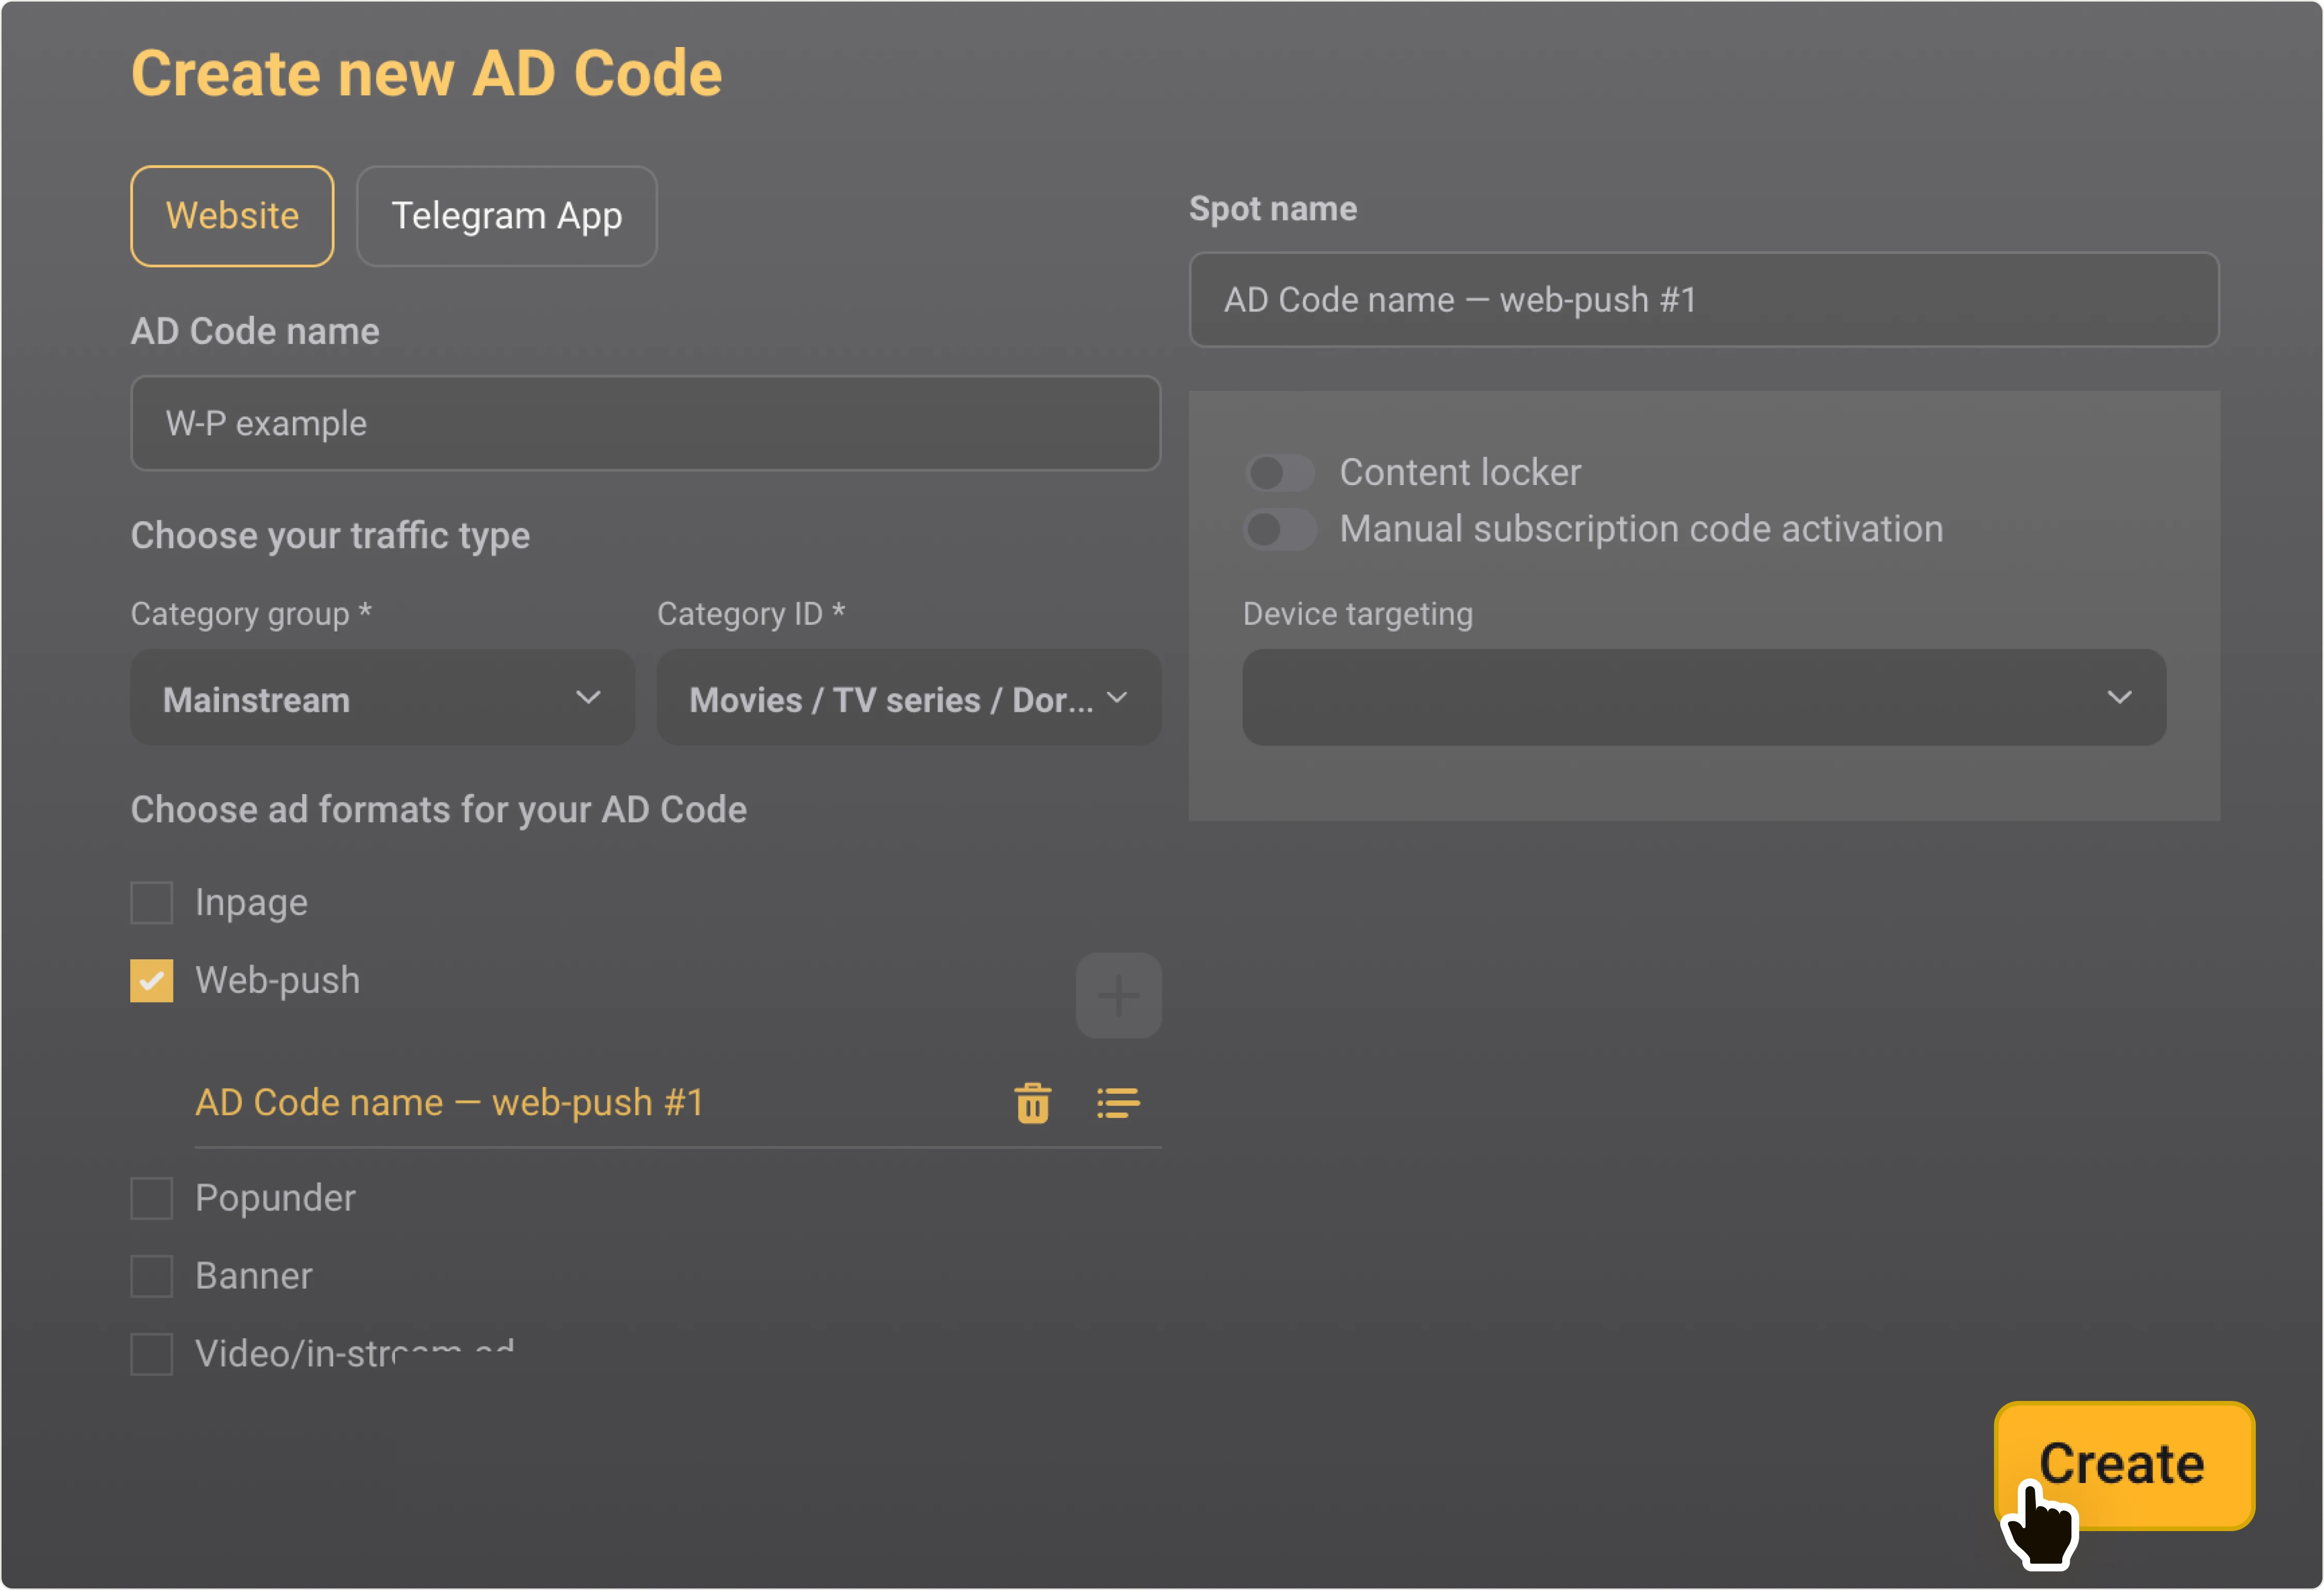Enable the Content locker toggle
2324x1590 pixels.
(1281, 472)
